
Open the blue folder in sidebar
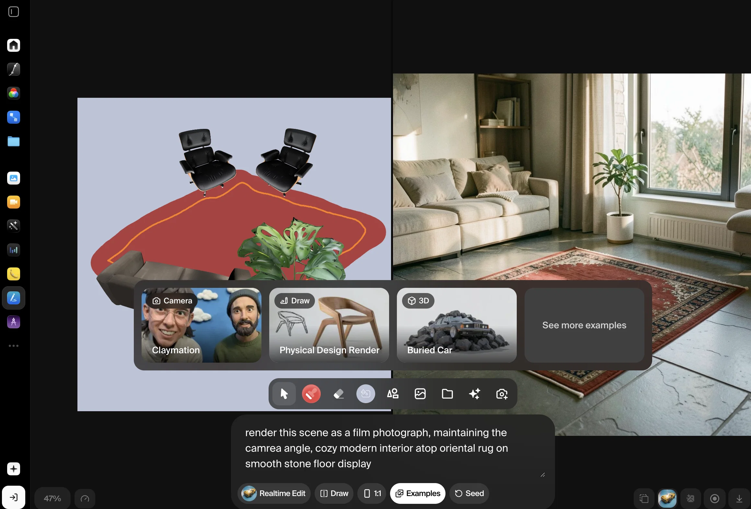click(x=14, y=141)
